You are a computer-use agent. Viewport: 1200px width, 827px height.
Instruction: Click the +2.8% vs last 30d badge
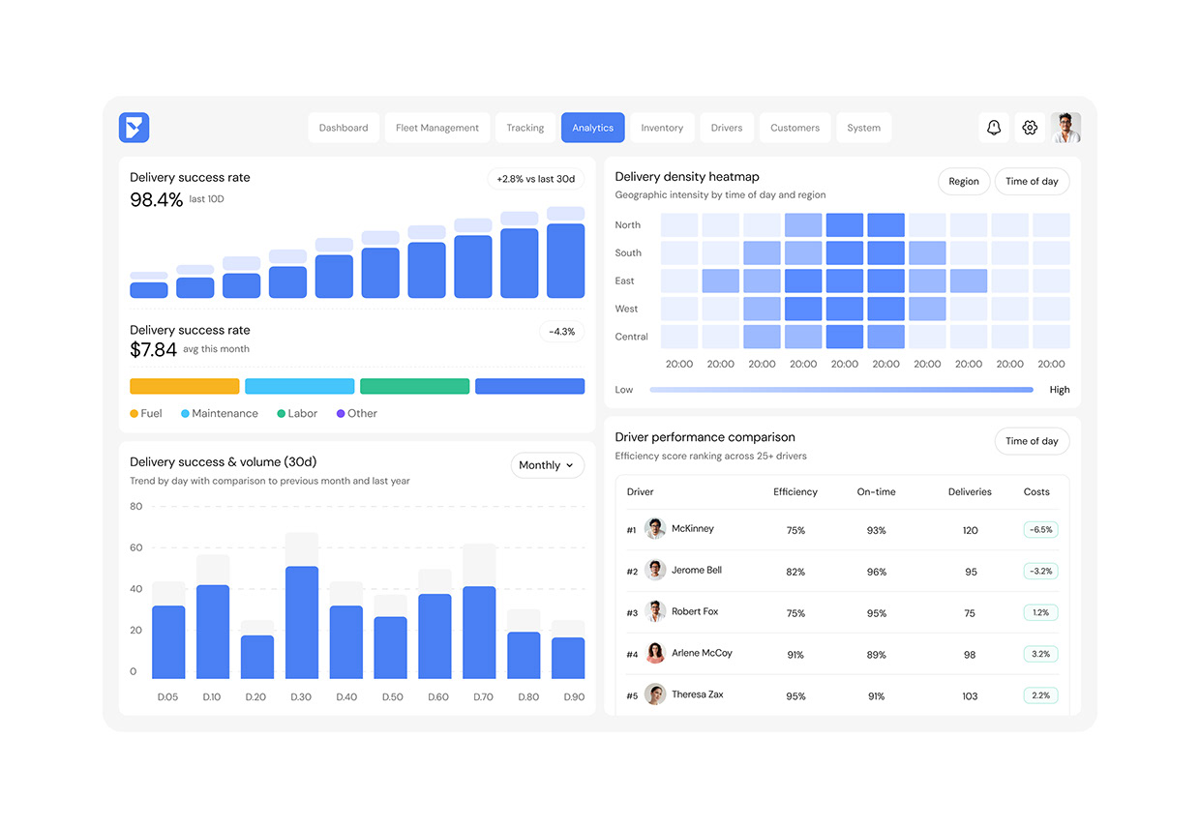[x=535, y=178]
